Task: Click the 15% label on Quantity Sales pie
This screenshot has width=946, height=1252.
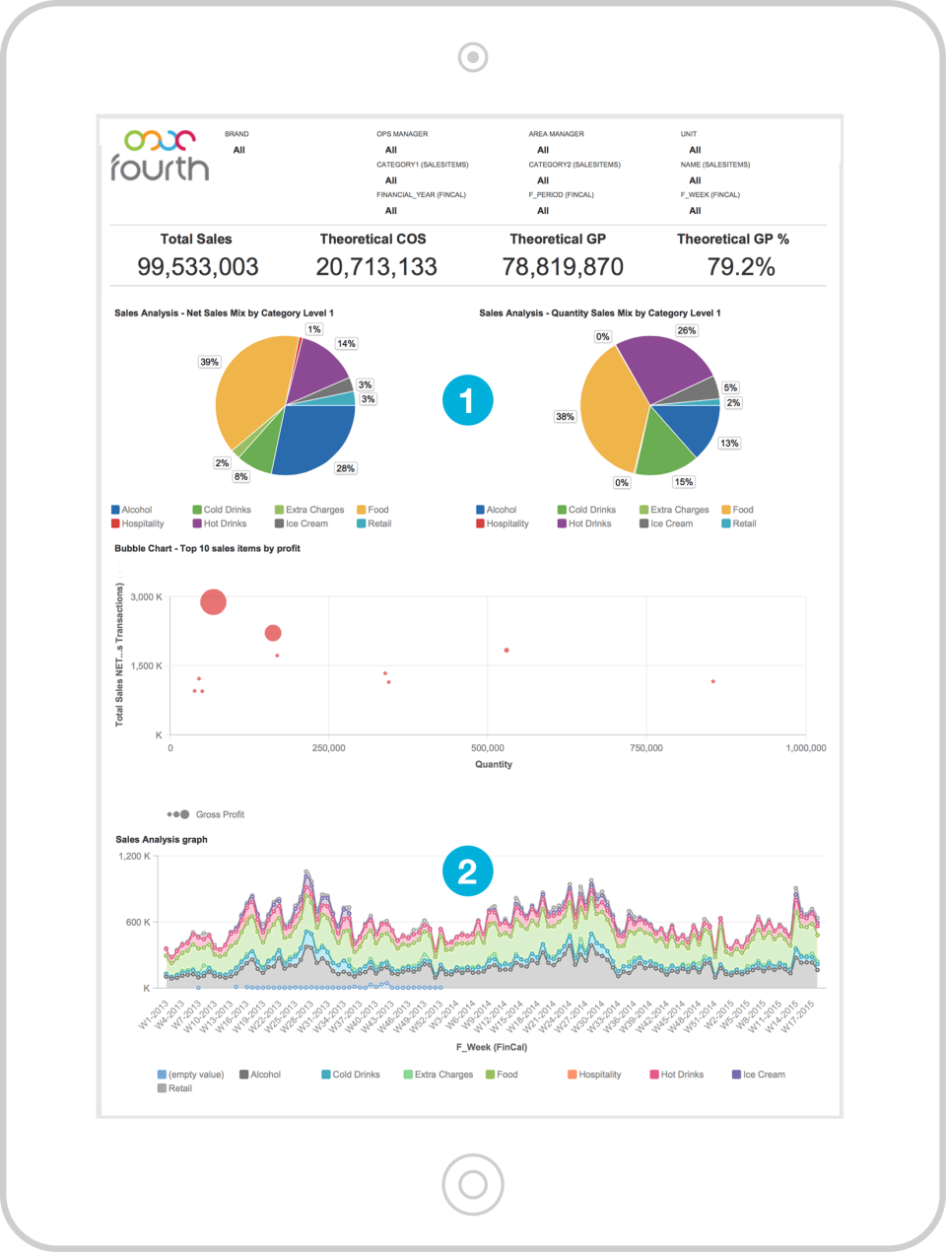Action: (684, 482)
